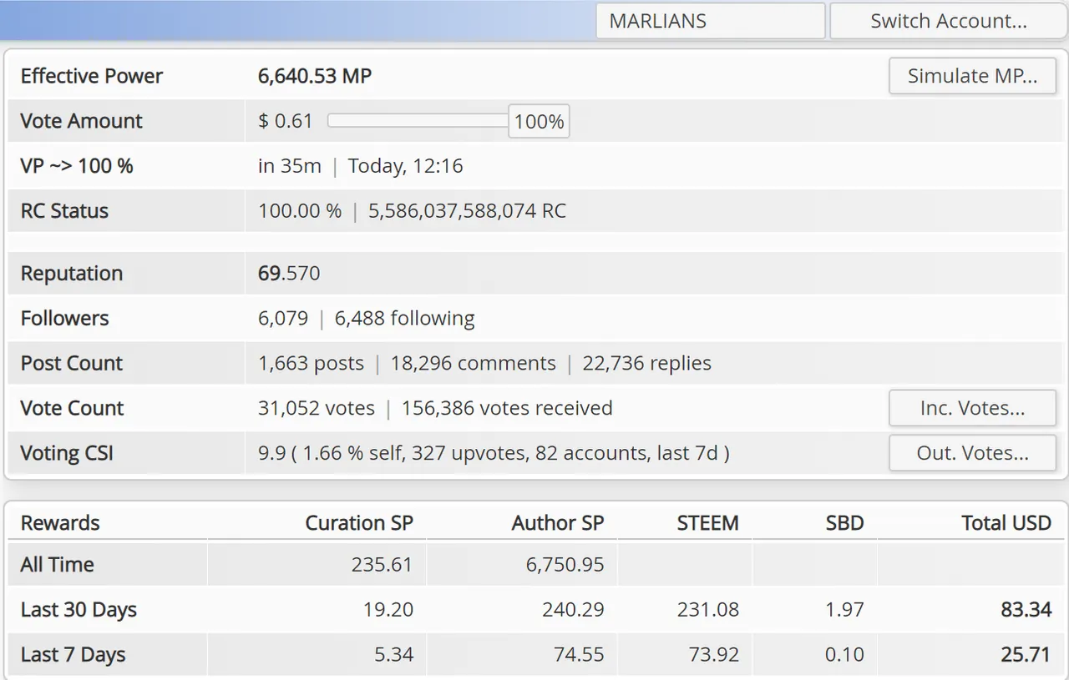Show outgoing votes with Out. Votes button

(972, 453)
